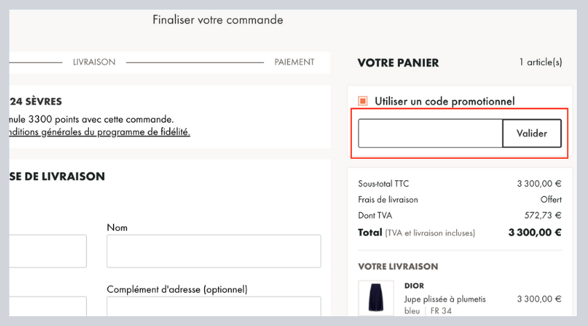Open the Jupe plissée à plumetis product
This screenshot has width=588, height=326.
tap(445, 299)
